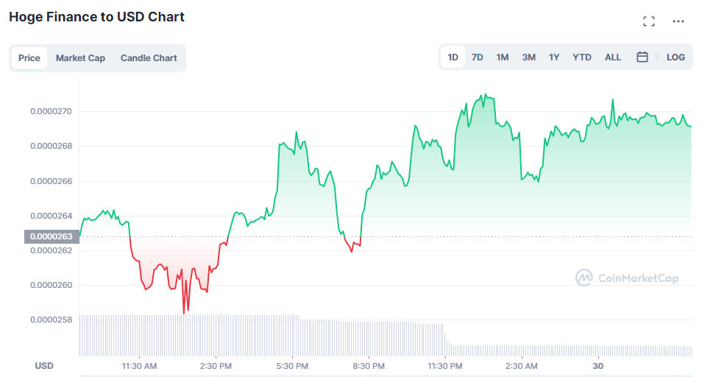Switch to the Price tab

point(29,57)
